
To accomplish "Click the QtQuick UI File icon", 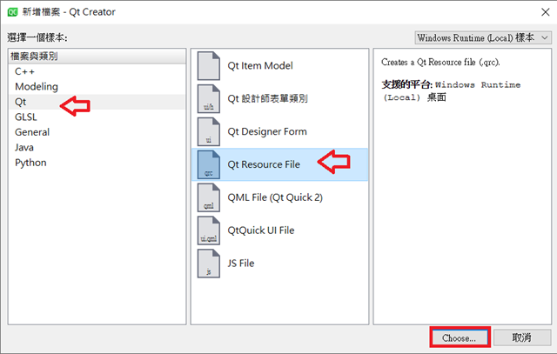I will [x=209, y=230].
